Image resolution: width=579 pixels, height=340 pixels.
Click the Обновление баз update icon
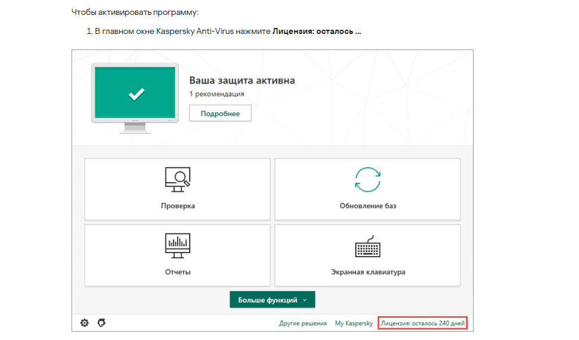pos(368,180)
